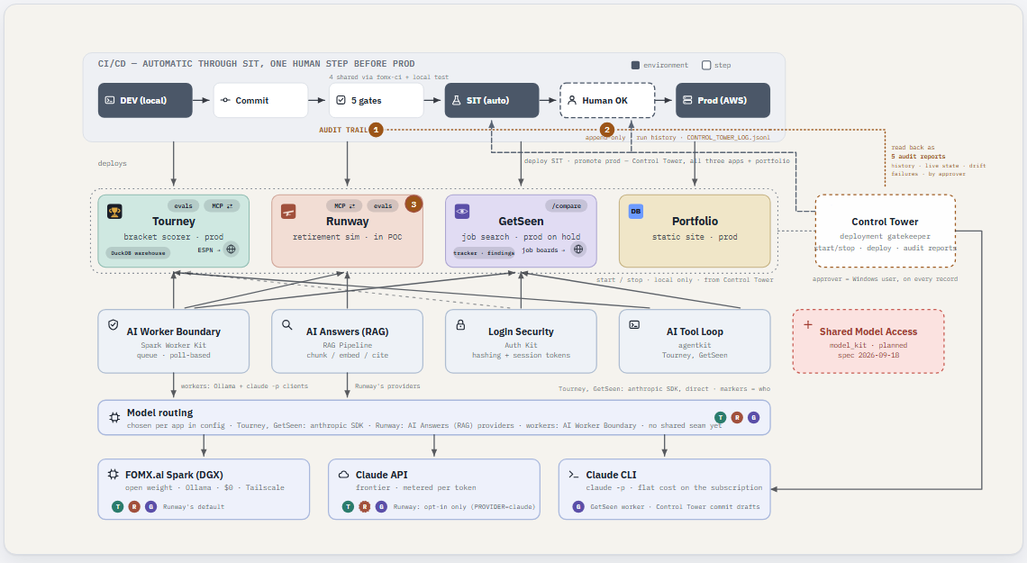Viewport: 1027px width, 563px height.
Task: Click the 'agentkit' text in AI Tool Loop
Action: [695, 345]
